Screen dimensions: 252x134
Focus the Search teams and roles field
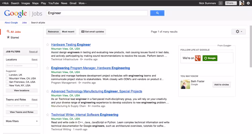click(x=22, y=106)
